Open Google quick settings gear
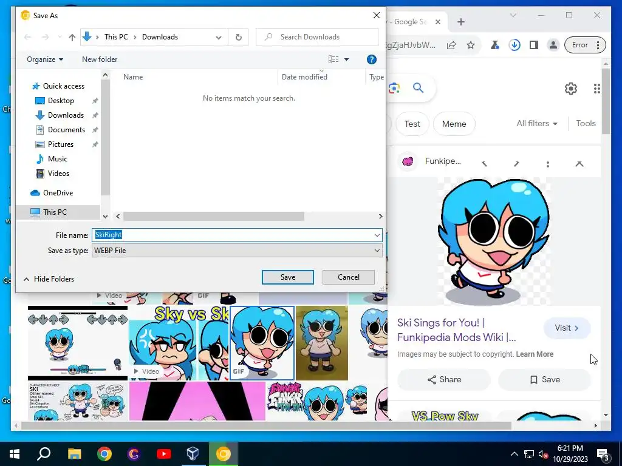Image resolution: width=622 pixels, height=466 pixels. [571, 89]
